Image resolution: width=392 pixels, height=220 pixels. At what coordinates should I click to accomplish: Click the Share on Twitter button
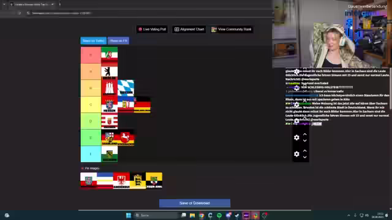tap(94, 41)
